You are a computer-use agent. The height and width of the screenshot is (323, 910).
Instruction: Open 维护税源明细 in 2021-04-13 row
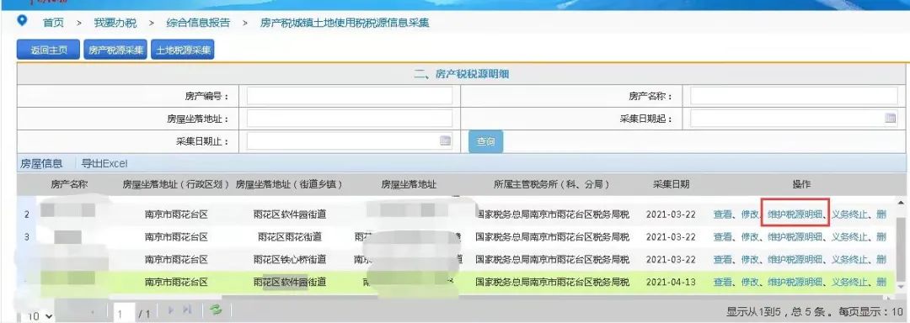(795, 283)
